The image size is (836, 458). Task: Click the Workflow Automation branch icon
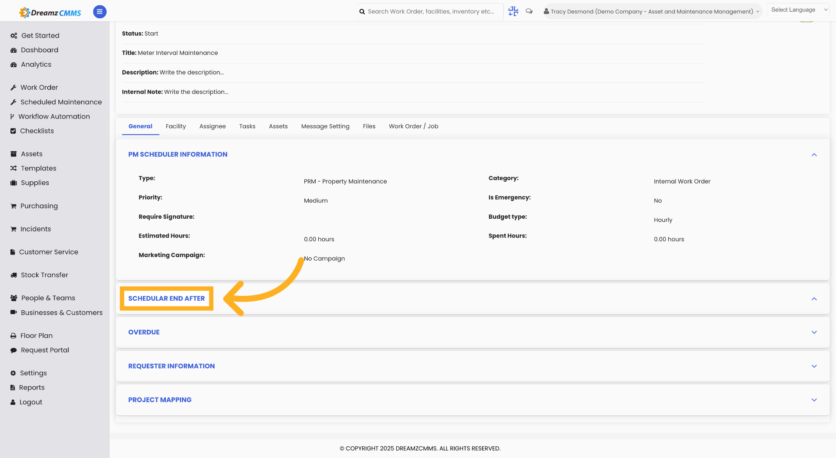coord(12,116)
